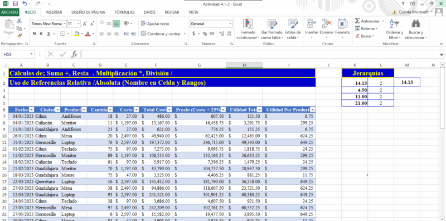This screenshot has height=221, width=446.
Task: Open Ordenar y filtrar menu
Action: pos(395,30)
